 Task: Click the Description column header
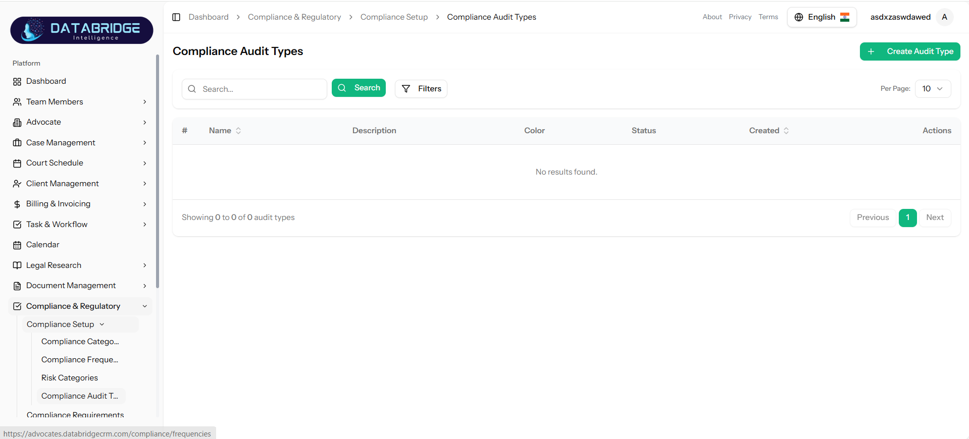[x=374, y=131]
